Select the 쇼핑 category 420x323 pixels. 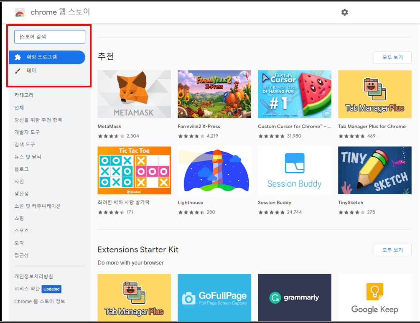click(19, 218)
